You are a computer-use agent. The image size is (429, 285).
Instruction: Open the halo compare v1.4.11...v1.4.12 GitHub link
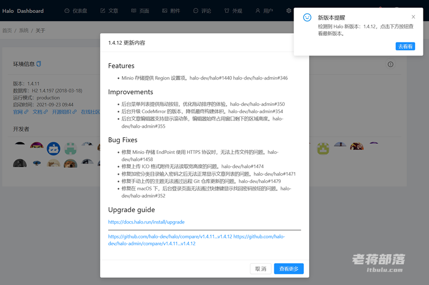coord(170,236)
